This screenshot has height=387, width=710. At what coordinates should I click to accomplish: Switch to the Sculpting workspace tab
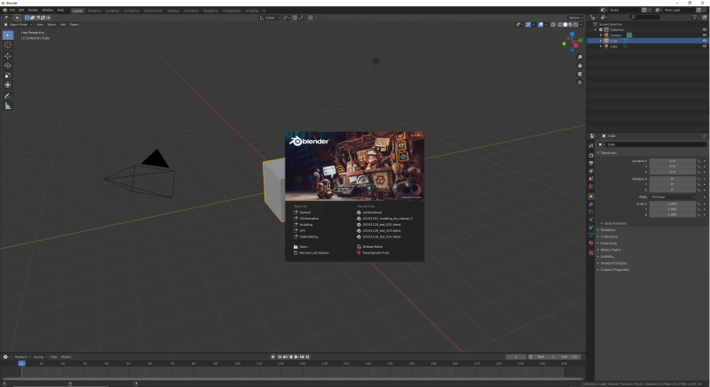(x=112, y=11)
